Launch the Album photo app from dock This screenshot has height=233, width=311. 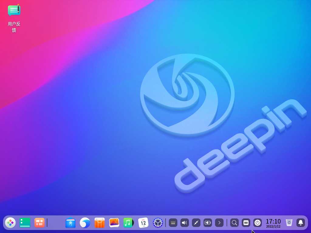(114, 223)
